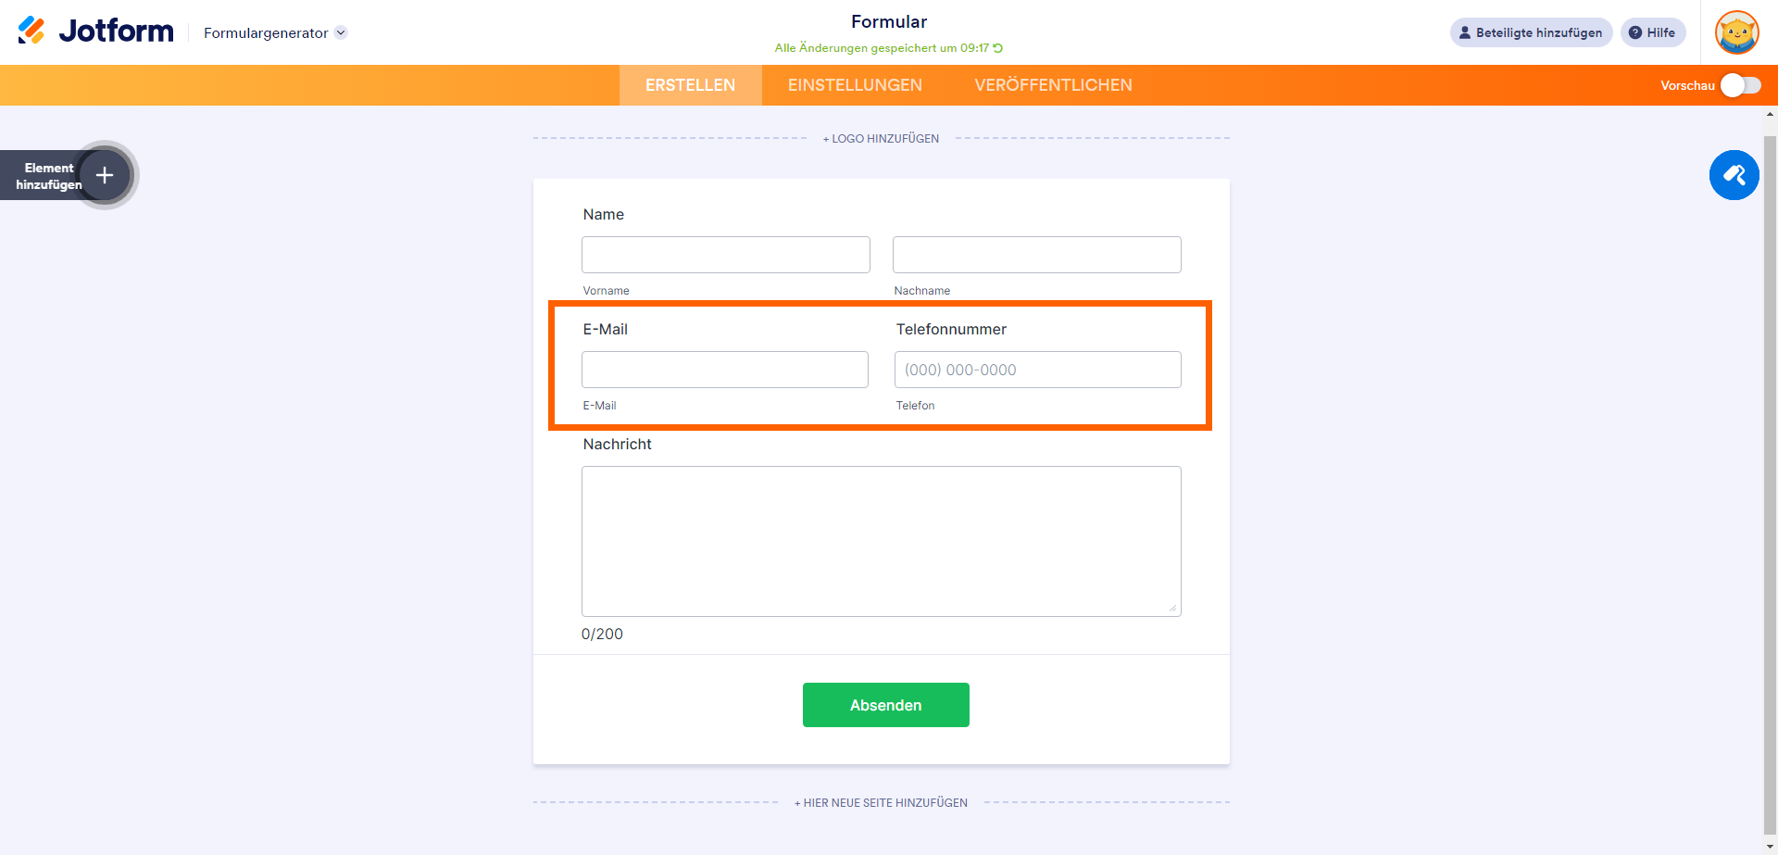Open the user avatar profile menu

point(1736,32)
